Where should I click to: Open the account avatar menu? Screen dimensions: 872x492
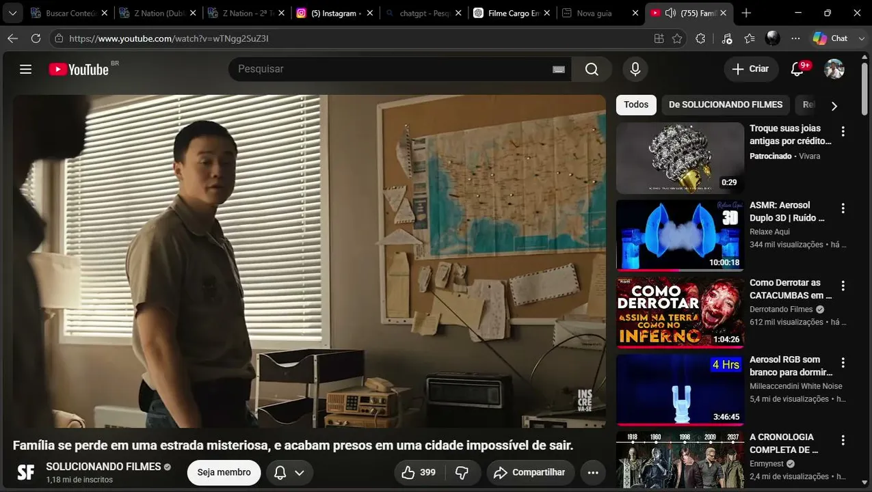(x=834, y=69)
